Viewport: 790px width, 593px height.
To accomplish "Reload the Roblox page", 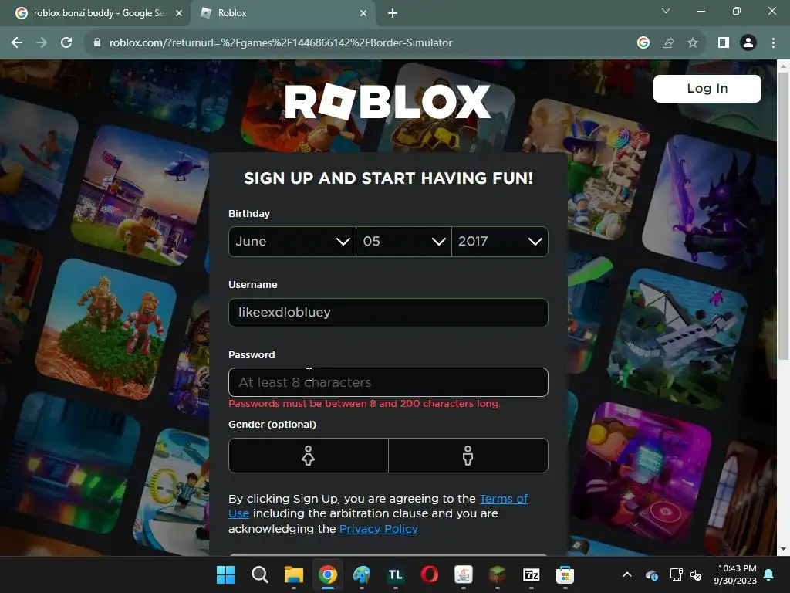I will [66, 43].
